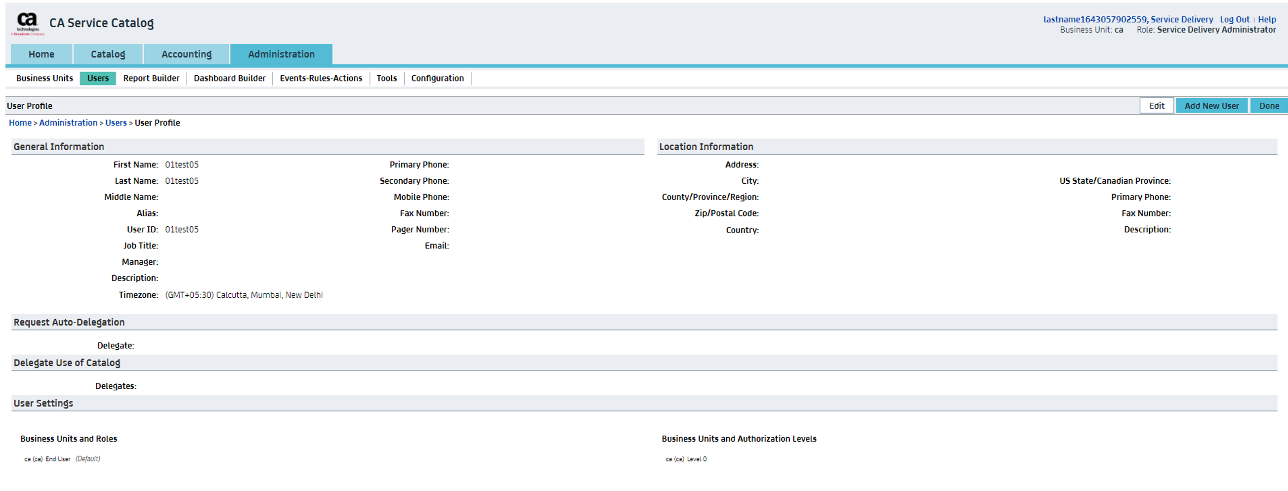Follow the Users breadcrumb link
Viewport: 1288px width, 491px height.
pos(116,123)
